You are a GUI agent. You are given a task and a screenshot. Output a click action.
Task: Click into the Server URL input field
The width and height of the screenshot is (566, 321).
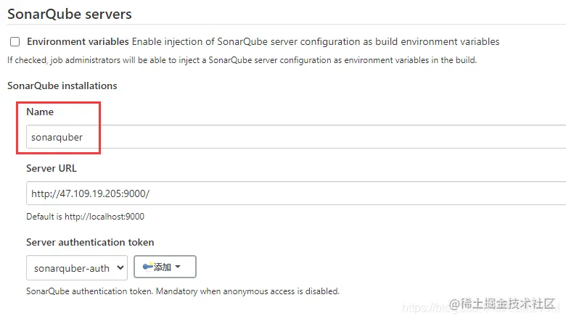coord(296,193)
